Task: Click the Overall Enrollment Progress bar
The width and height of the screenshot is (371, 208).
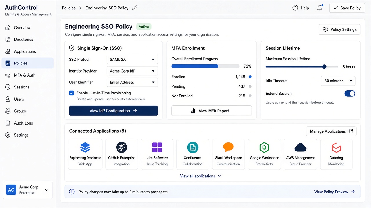Action: click(x=205, y=66)
